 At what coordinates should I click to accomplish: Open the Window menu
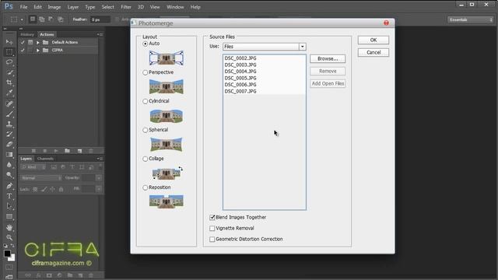tap(175, 7)
